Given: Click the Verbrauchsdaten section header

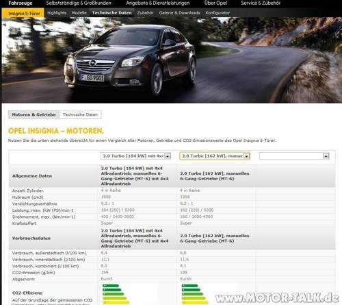Looking at the screenshot, I should [31, 238].
